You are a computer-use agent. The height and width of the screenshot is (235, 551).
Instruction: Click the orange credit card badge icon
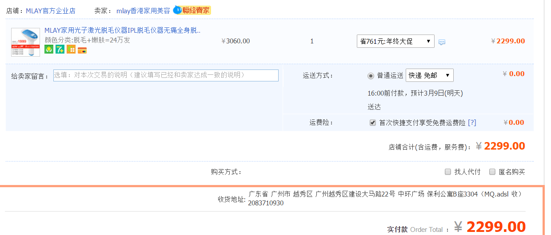tap(82, 50)
